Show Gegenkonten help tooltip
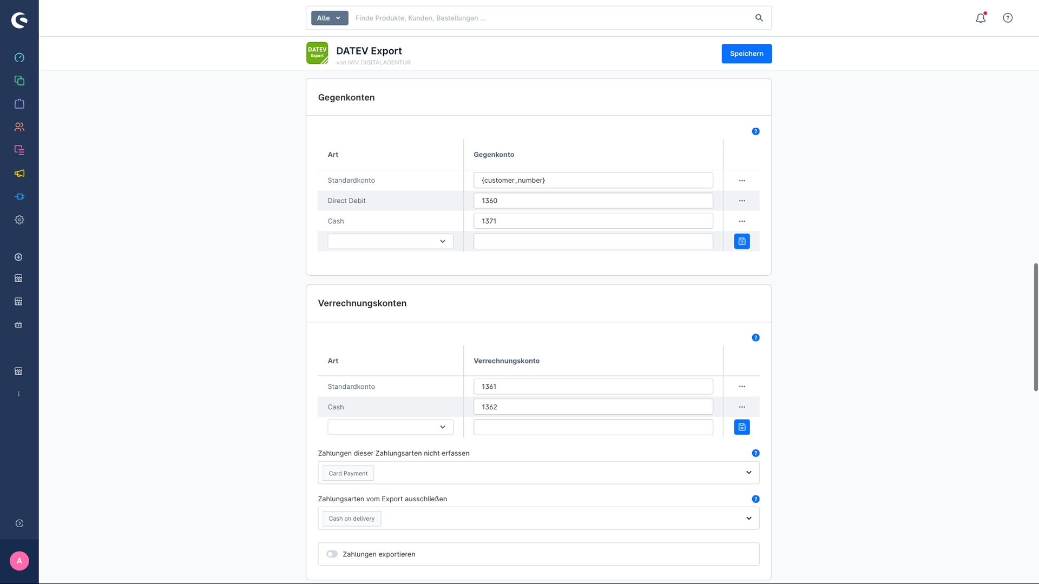Viewport: 1039px width, 584px height. click(756, 131)
